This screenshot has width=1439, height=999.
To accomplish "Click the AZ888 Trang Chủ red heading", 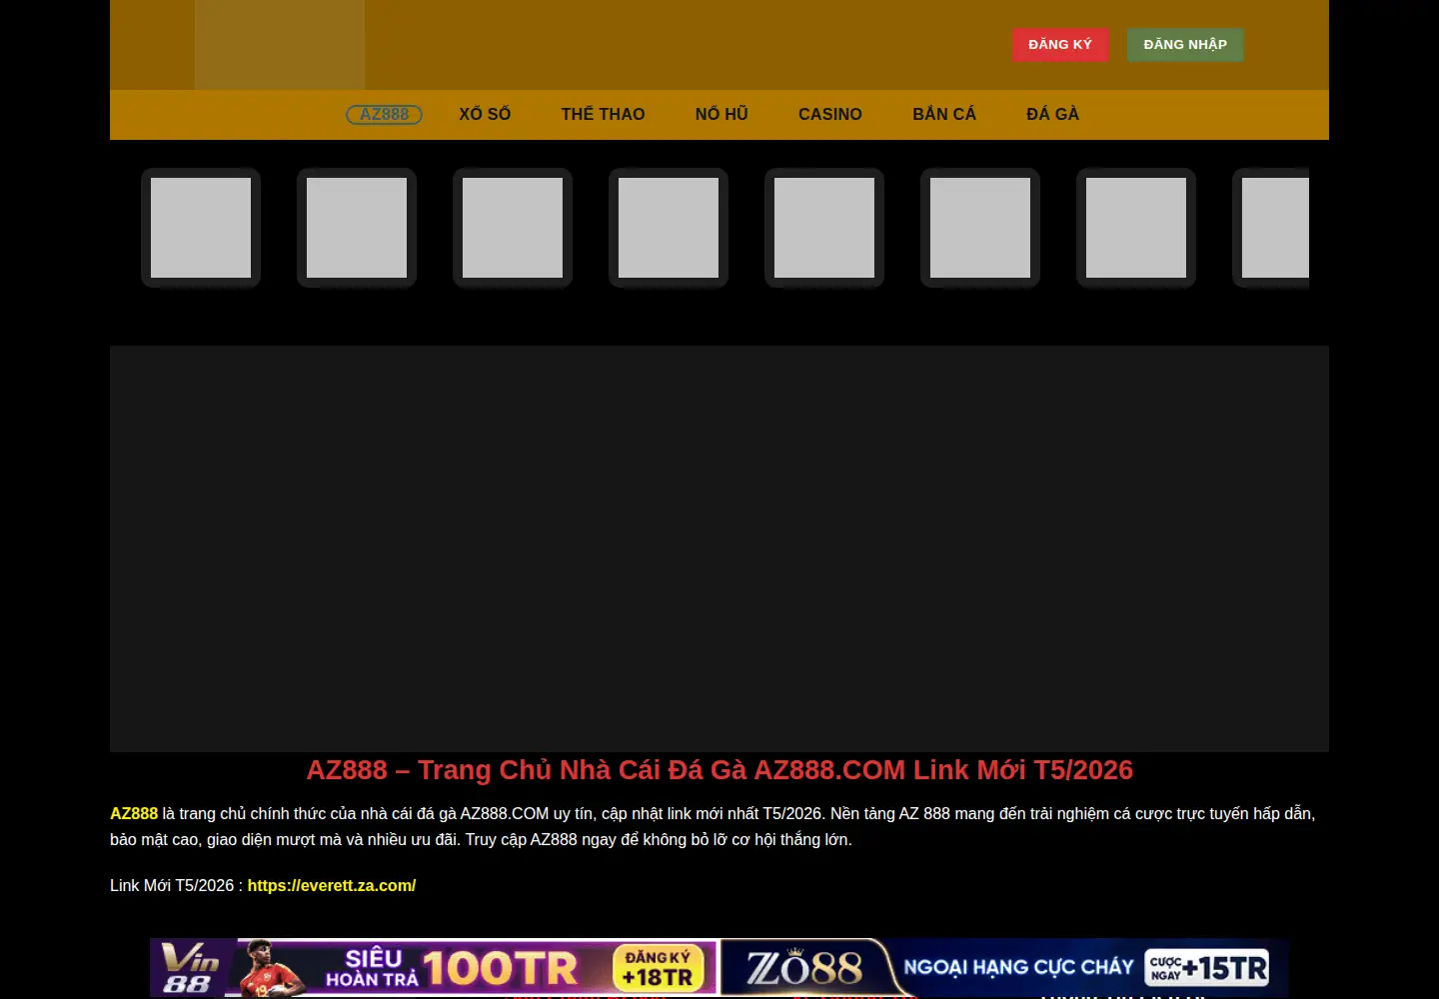I will tap(719, 770).
